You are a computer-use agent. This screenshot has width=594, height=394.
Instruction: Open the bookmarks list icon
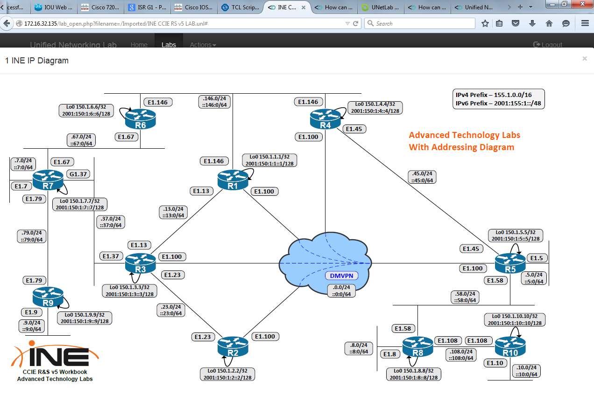(499, 23)
